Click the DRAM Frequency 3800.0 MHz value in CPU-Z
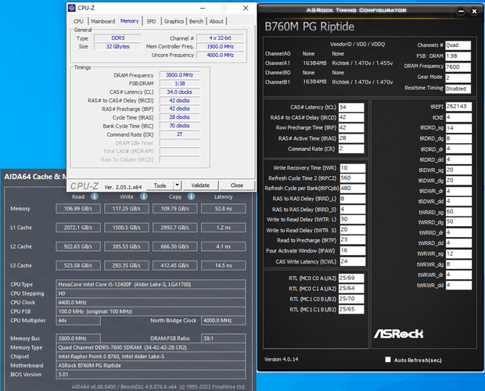The width and height of the screenshot is (485, 391). coord(179,75)
